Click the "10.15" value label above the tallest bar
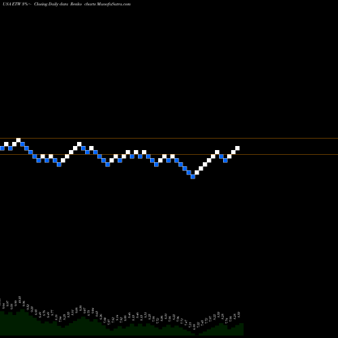 (x=20, y=300)
